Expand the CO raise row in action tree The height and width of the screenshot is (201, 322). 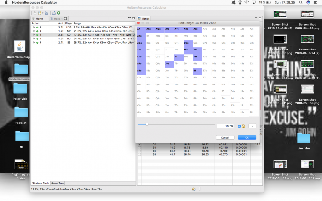click(x=34, y=35)
